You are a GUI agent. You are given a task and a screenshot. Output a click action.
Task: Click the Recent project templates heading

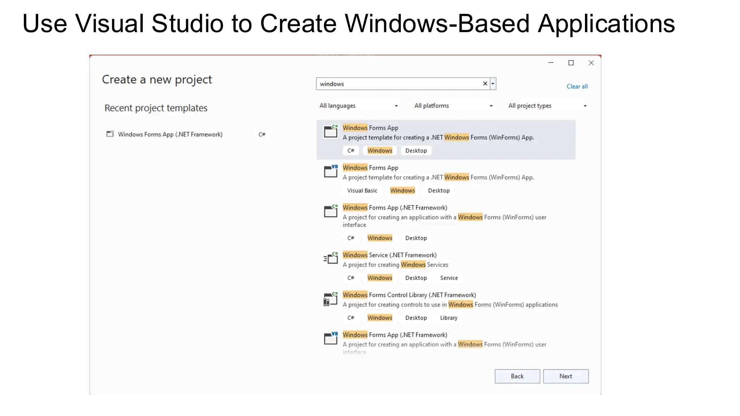[156, 108]
